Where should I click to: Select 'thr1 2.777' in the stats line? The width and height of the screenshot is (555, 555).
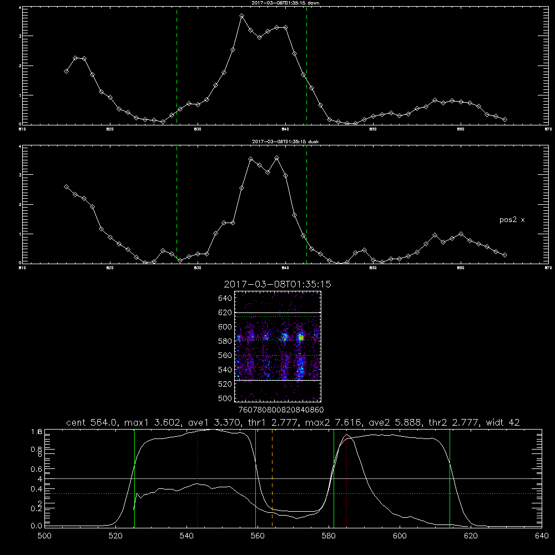point(272,422)
